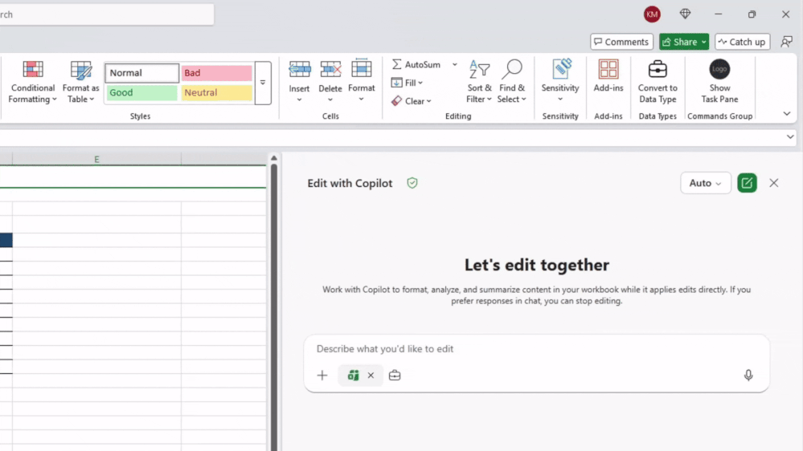
Task: Click into the search box
Action: (105, 14)
